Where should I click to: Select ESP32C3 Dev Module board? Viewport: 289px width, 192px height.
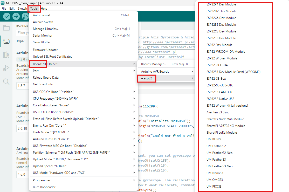(221, 31)
